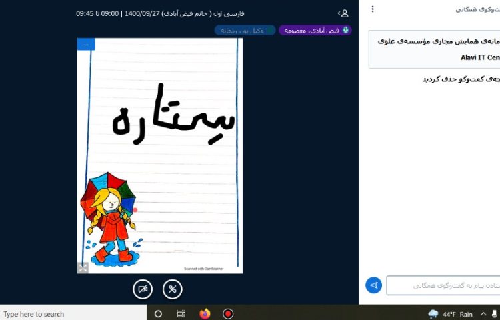
Task: Focus the Windows taskbar search box
Action: click(73, 314)
